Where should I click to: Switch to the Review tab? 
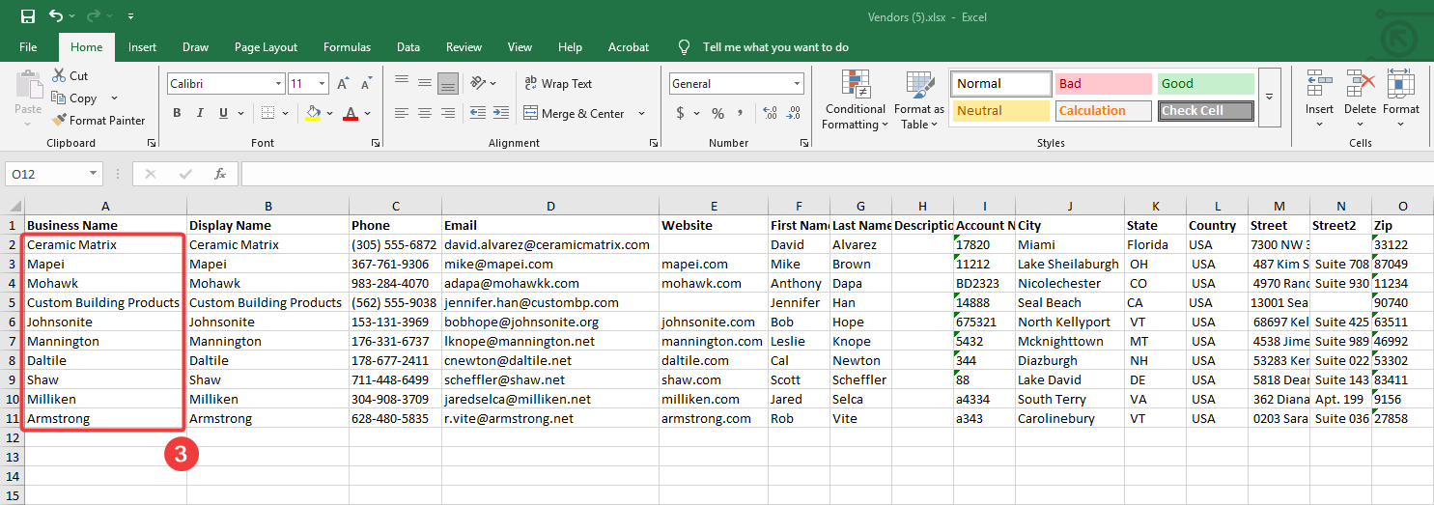click(x=464, y=47)
